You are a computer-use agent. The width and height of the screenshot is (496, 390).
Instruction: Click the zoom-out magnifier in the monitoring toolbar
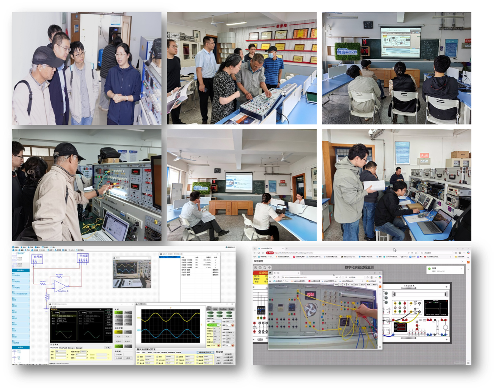coord(260,267)
